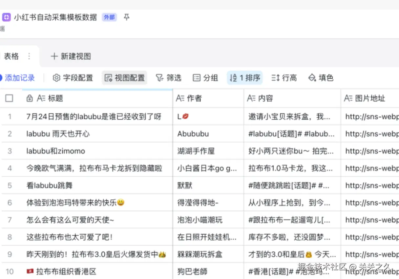399x279 pixels.
Task: Click cell 怎么会有这么可爱的天使~
Action: coord(97,220)
